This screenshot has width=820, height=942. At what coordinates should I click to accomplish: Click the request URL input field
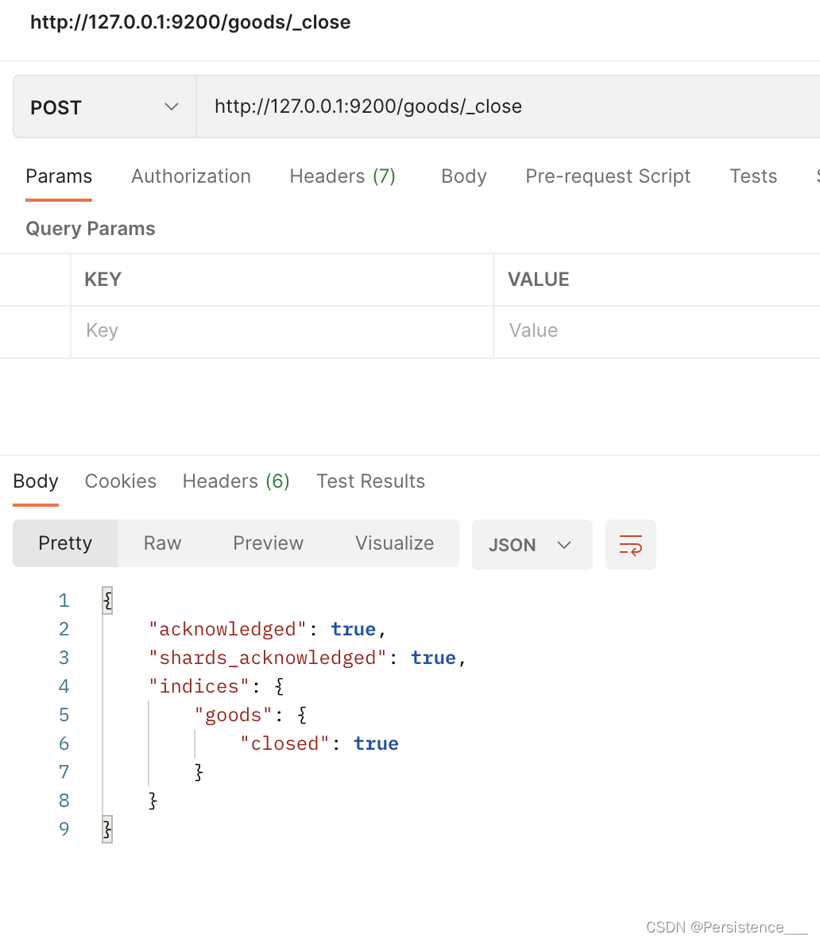[509, 107]
